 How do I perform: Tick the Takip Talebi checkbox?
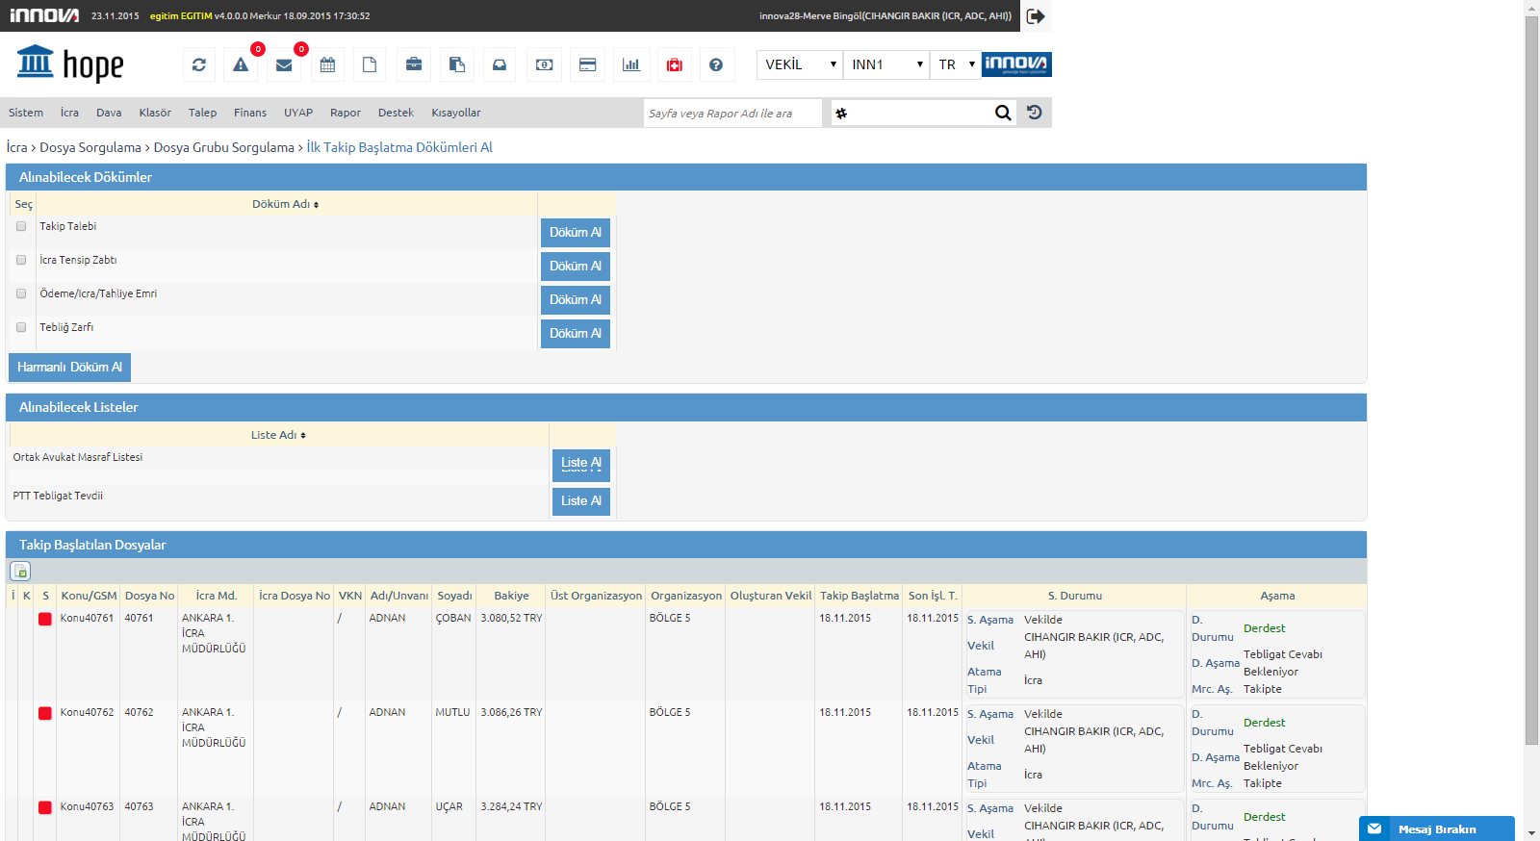(x=21, y=226)
